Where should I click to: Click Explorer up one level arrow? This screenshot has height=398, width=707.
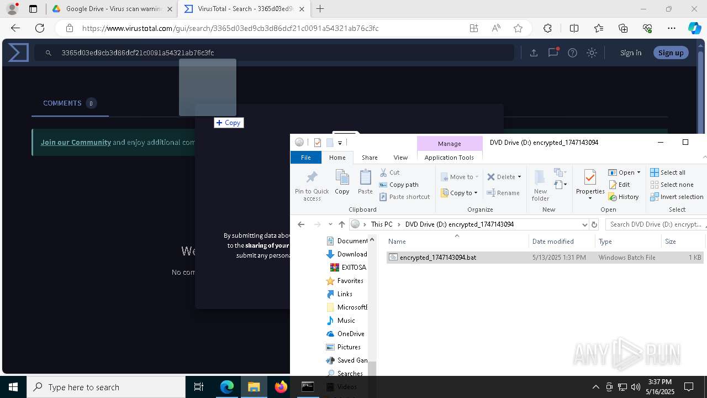pos(341,224)
